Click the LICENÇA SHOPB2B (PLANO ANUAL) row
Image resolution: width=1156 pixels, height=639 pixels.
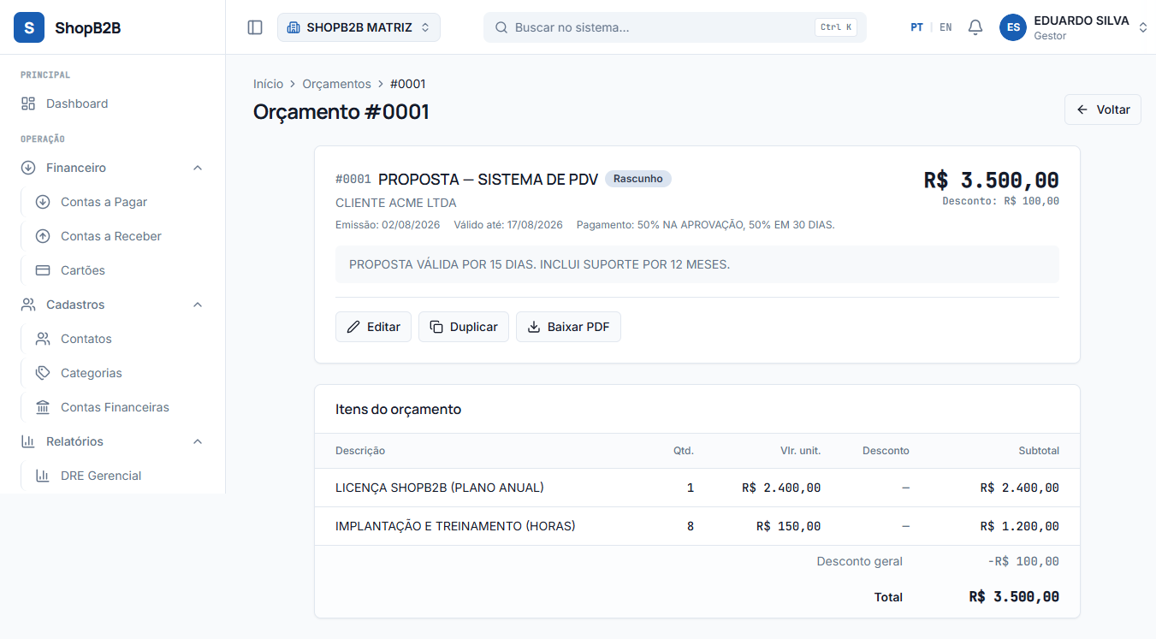pyautogui.click(x=697, y=488)
